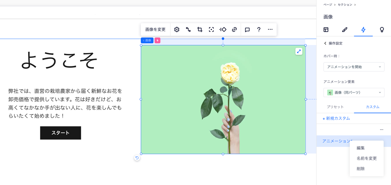Screen dimensions: 391x185
Task: Choose 名前を変更 from the context menu
Action: tap(366, 158)
